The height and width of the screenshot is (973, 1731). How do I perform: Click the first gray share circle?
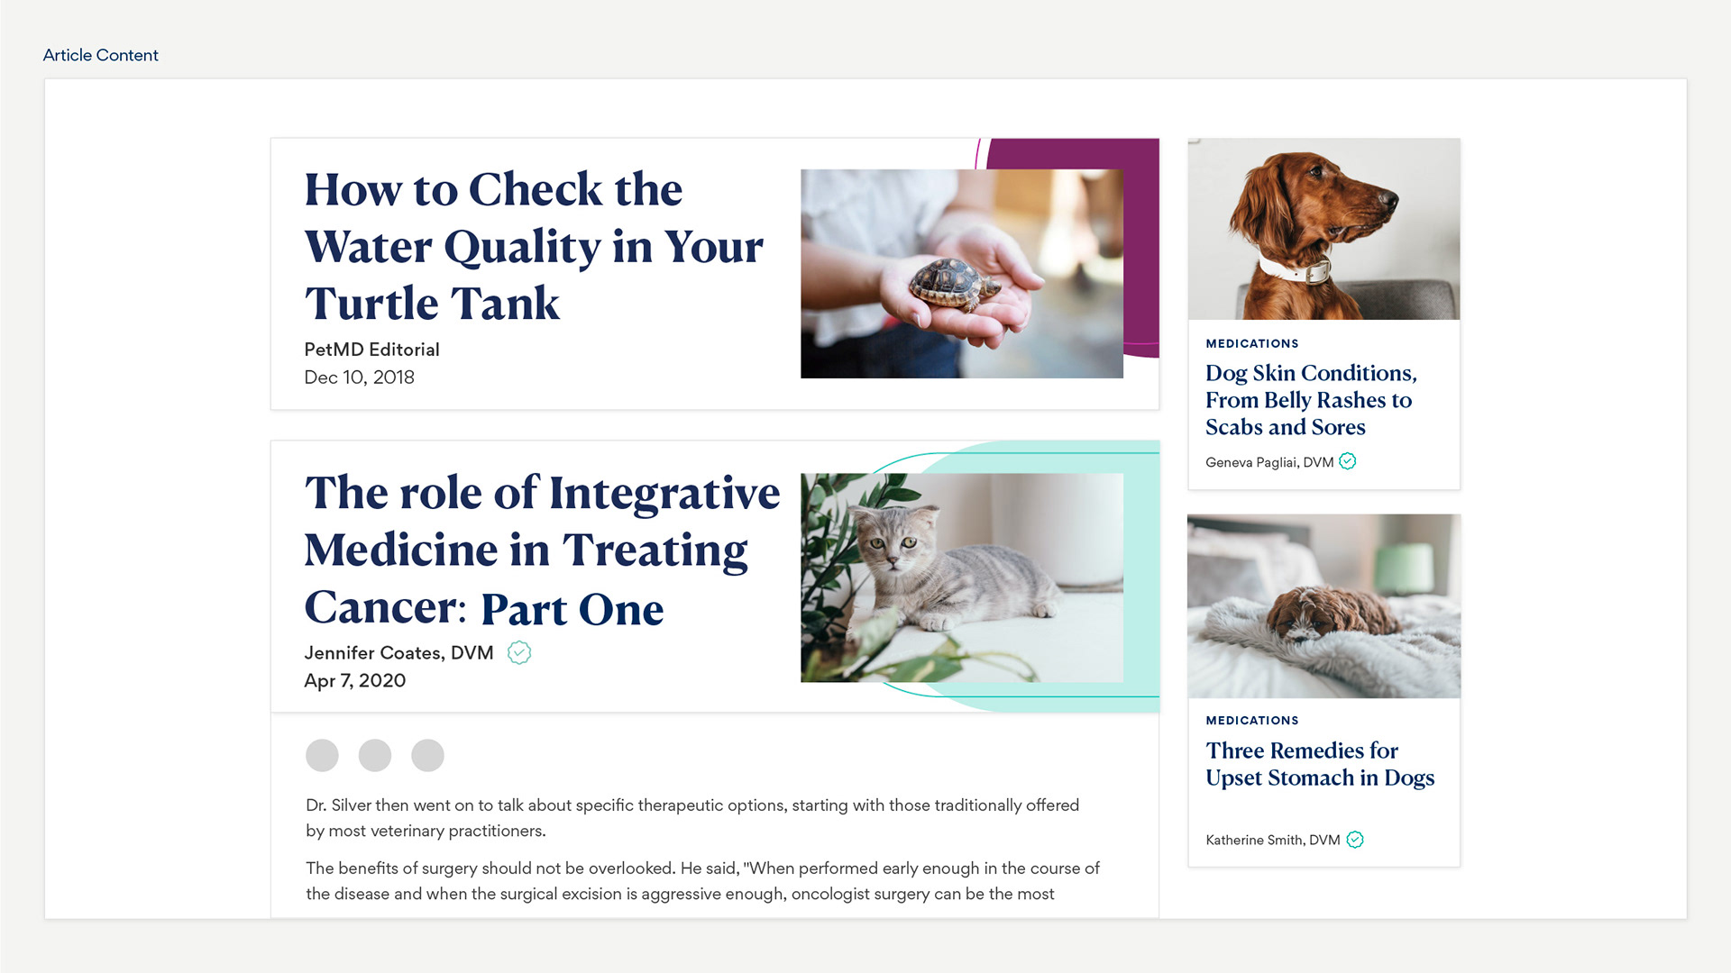pyautogui.click(x=322, y=755)
